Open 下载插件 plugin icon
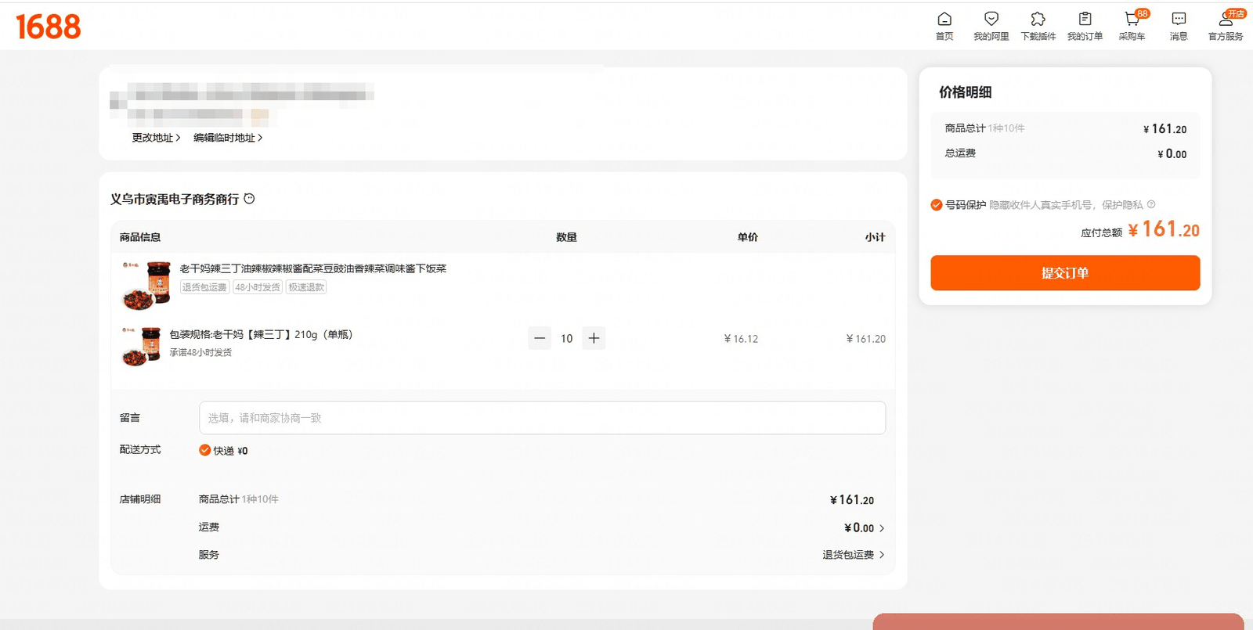1253x630 pixels. point(1038,26)
